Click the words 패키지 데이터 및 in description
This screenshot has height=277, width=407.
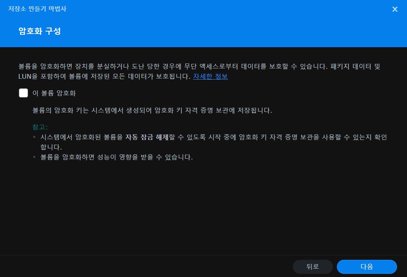coord(355,66)
